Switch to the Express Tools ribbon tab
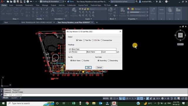Image resolution: width=188 pixels, height=106 pixels. pos(83,5)
